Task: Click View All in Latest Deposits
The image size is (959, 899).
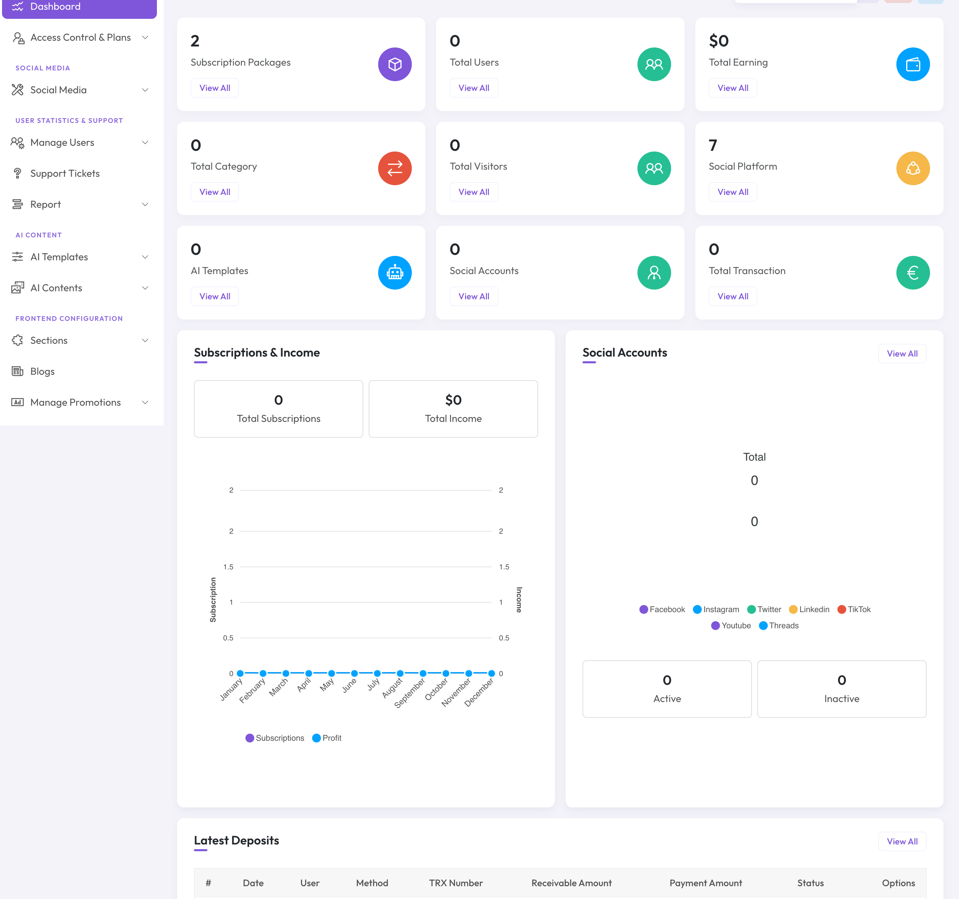Action: 902,841
